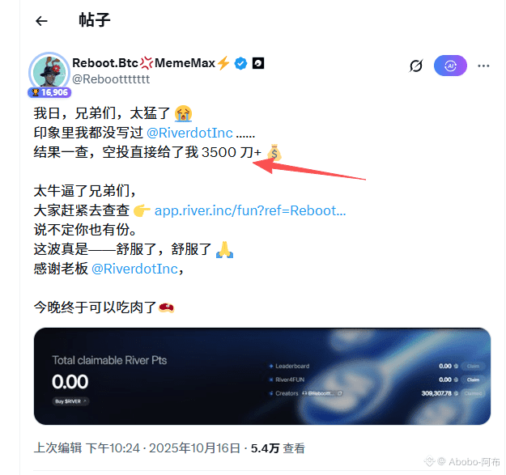Image resolution: width=506 pixels, height=475 pixels.
Task: Open the @RiverdotInc mention after 感谢老板
Action: click(134, 269)
